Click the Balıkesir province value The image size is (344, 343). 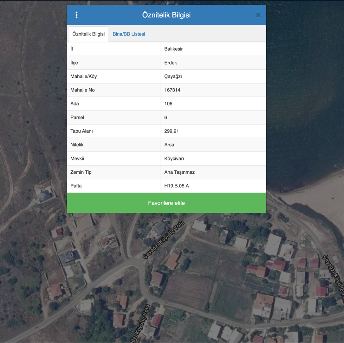tap(173, 49)
